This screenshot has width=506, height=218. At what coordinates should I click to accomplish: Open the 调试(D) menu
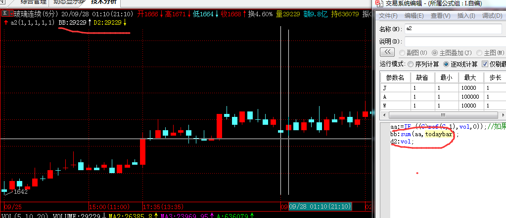493,15
